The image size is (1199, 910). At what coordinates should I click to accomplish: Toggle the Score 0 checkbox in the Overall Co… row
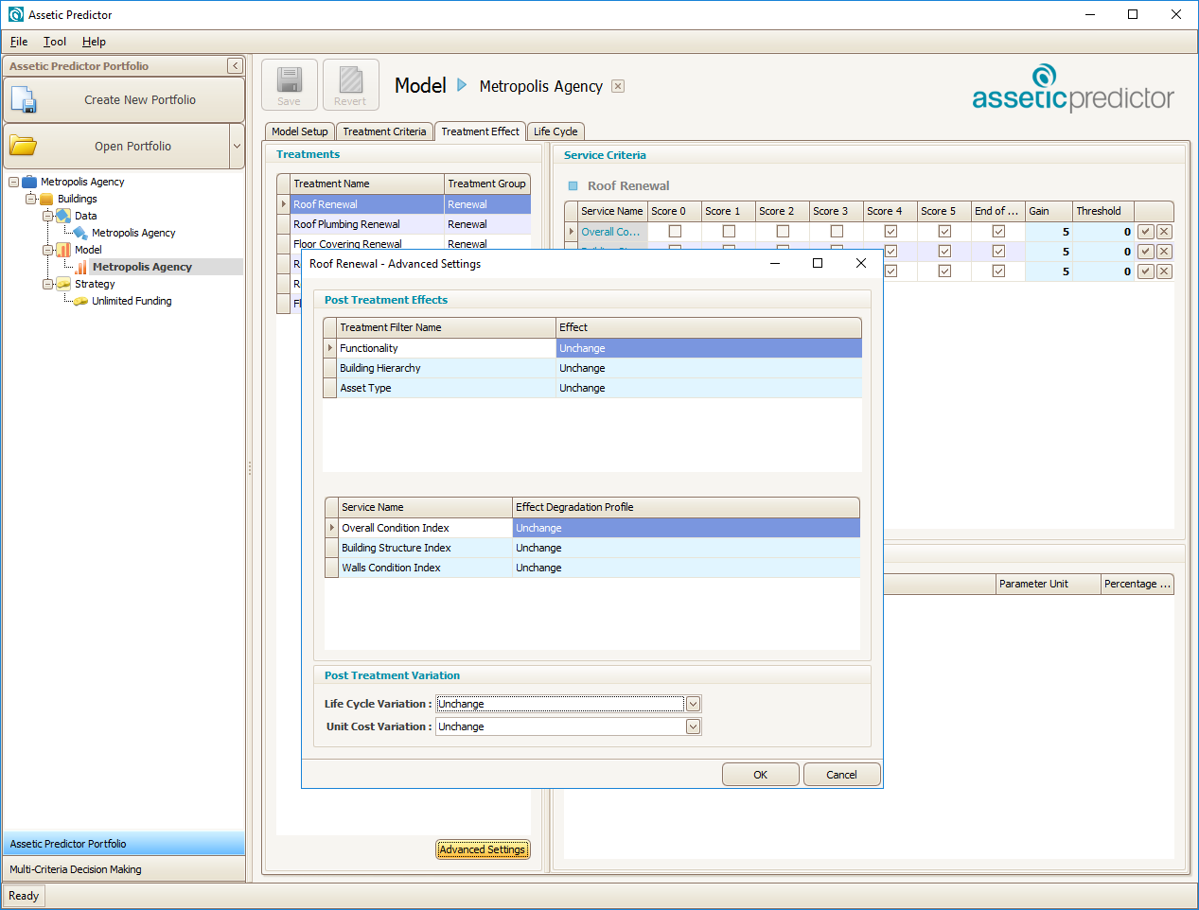click(675, 232)
